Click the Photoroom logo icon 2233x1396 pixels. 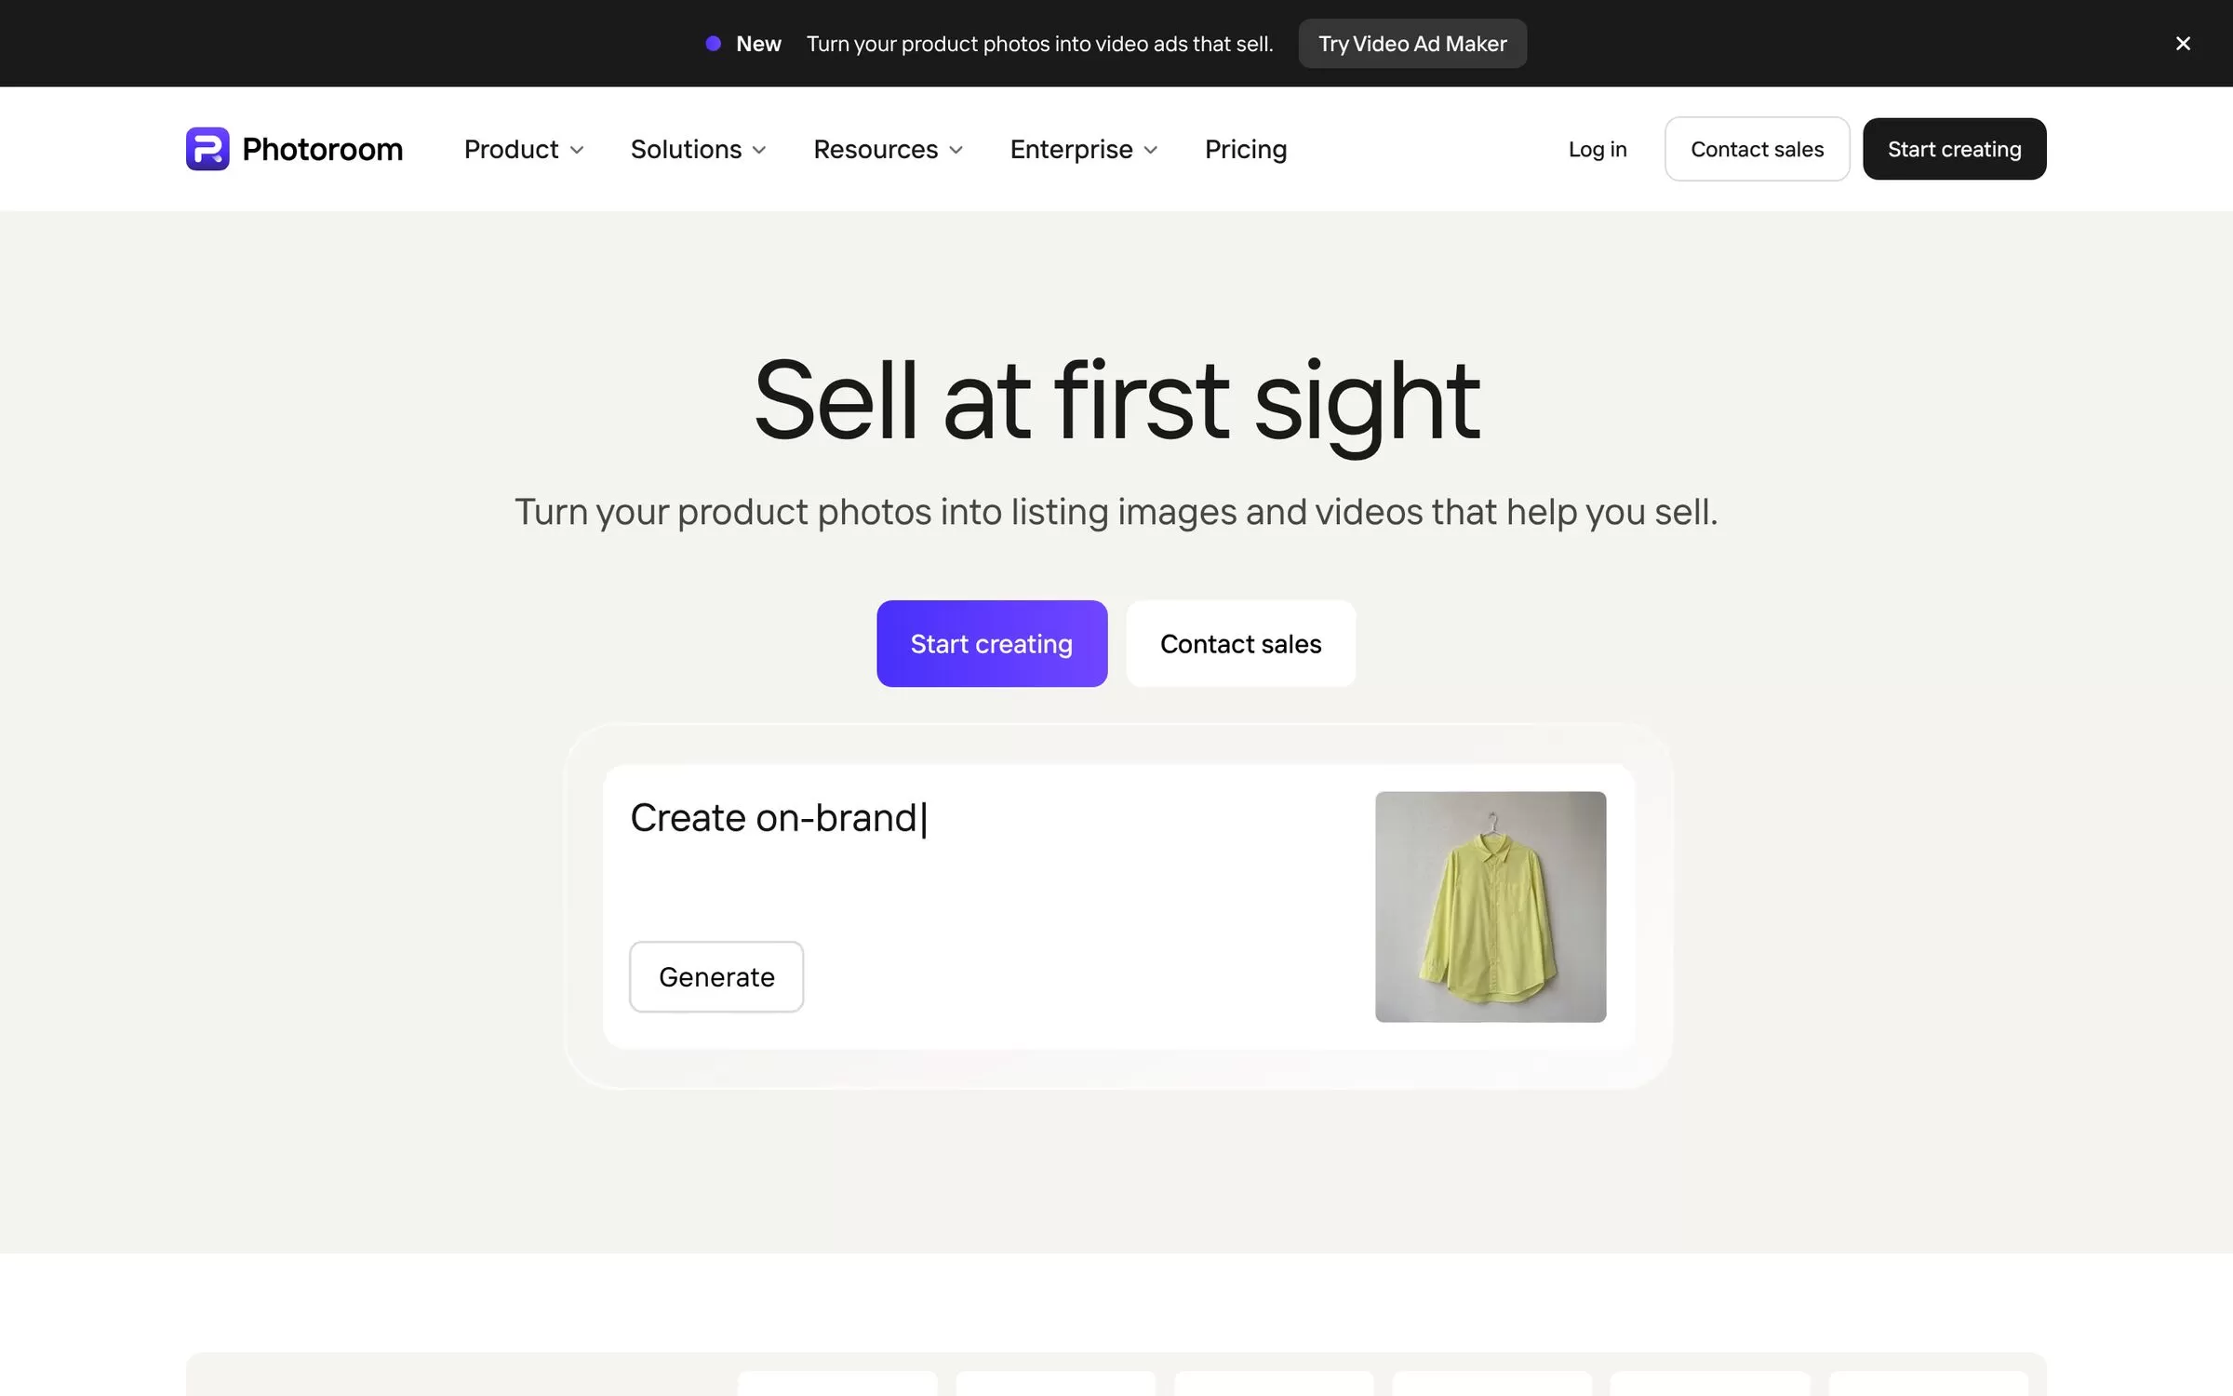207,149
